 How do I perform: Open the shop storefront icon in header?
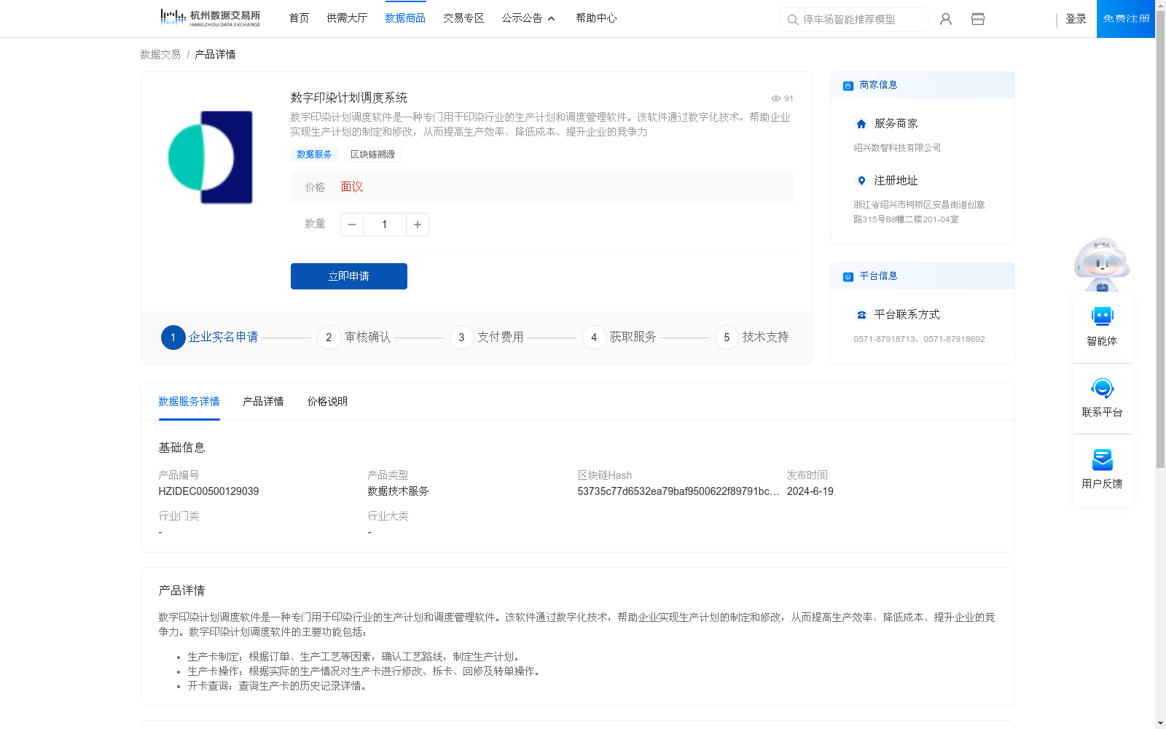[978, 19]
